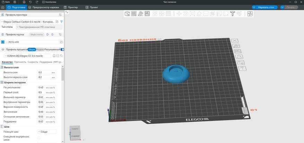Switch to the Предпросмотр нарезки tab

pos(43,7)
